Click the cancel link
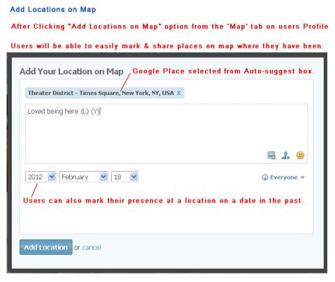Image resolution: width=335 pixels, height=282 pixels. pyautogui.click(x=91, y=247)
